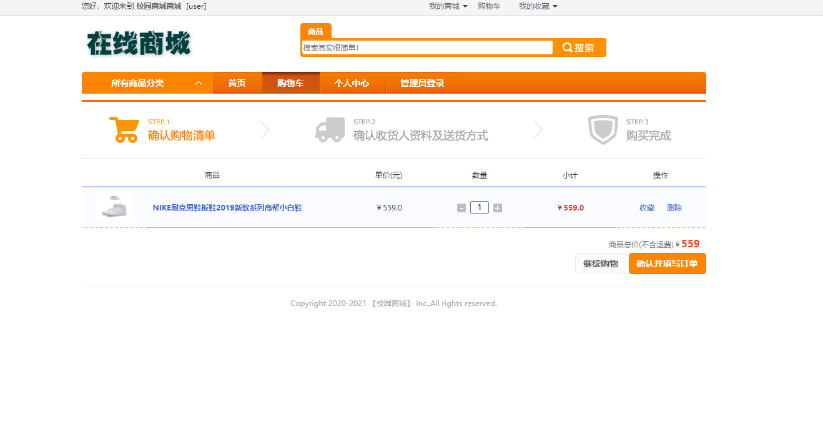Click the plus icon to increase quantity

pos(497,207)
